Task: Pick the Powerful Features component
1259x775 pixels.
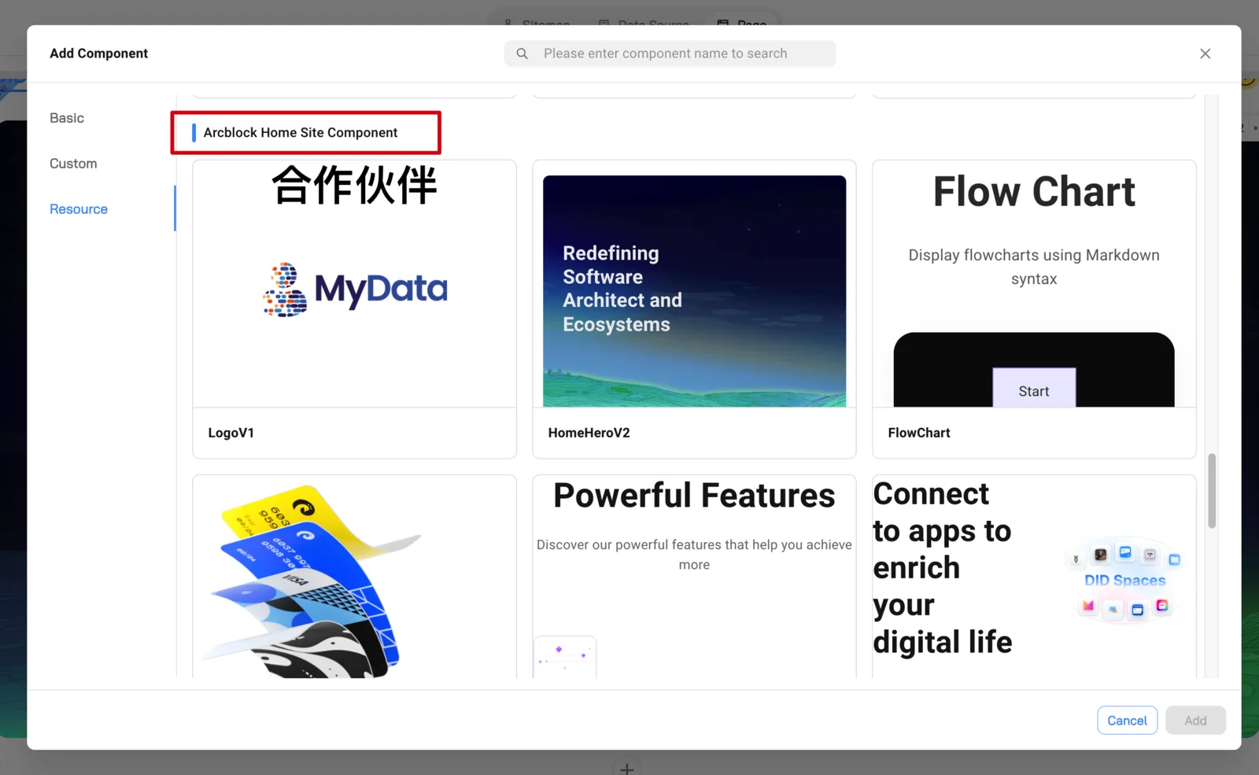Action: coord(694,576)
